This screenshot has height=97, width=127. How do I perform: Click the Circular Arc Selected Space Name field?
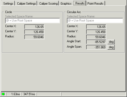point(95,20)
